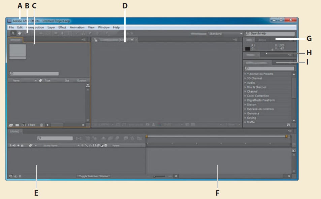Click the Effects & Presets search field
321x199 pixels.
click(269, 69)
